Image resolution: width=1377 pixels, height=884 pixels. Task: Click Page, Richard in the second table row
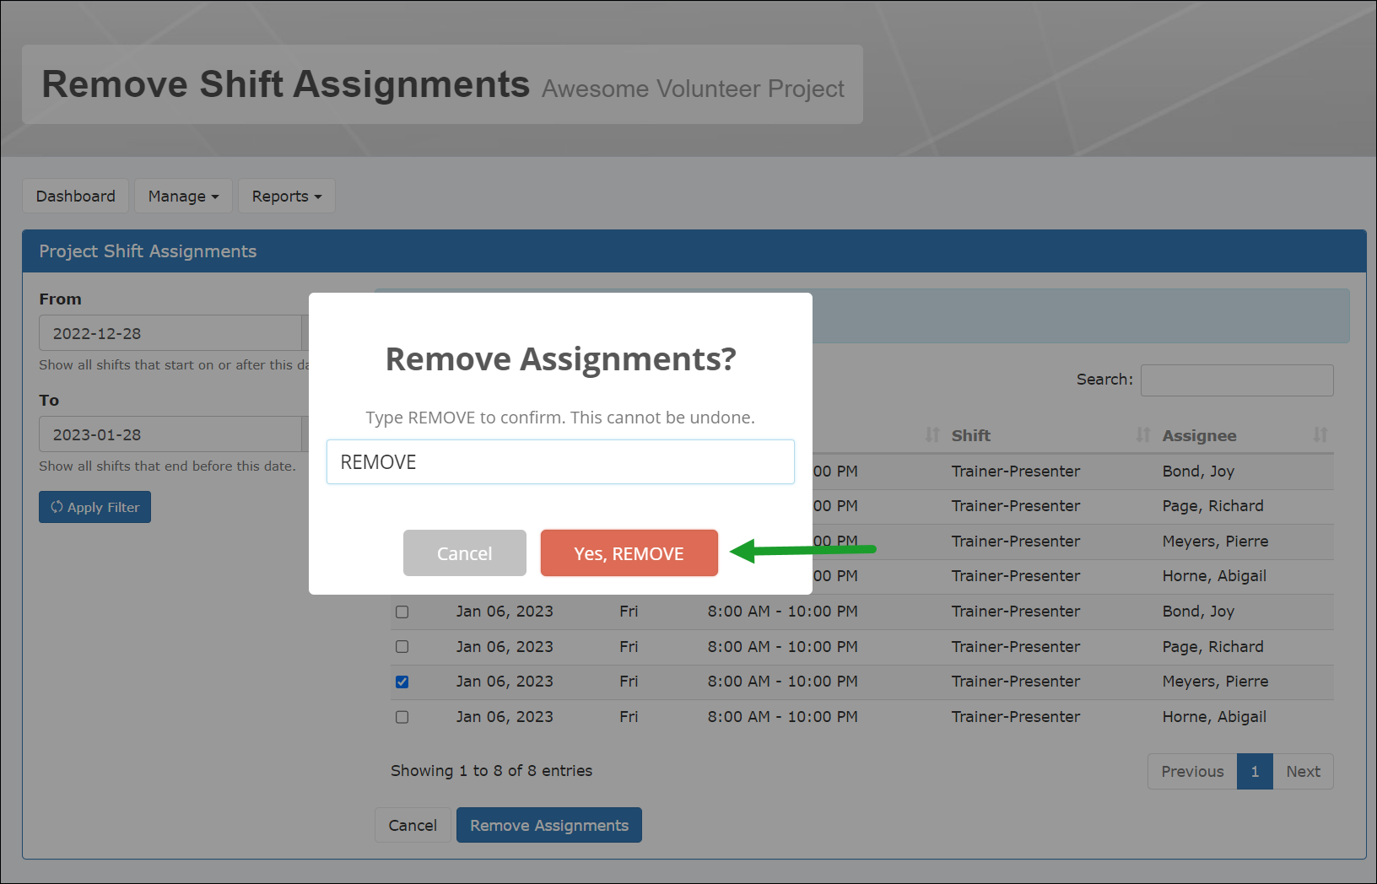1212,506
